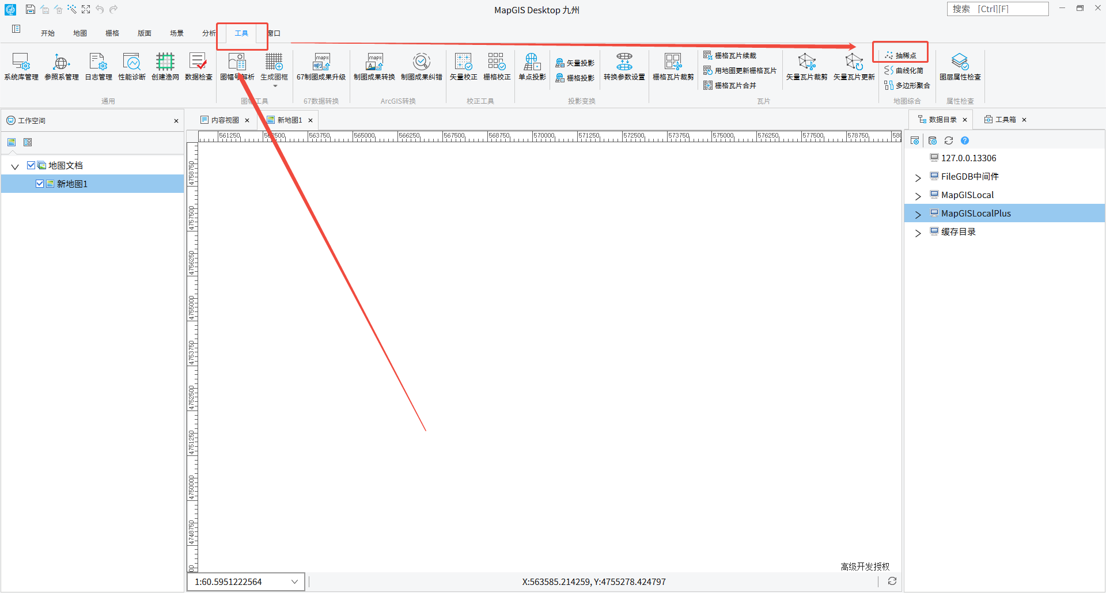The image size is (1106, 593).
Task: Open 图层属性检查 layer attribute check
Action: [960, 66]
